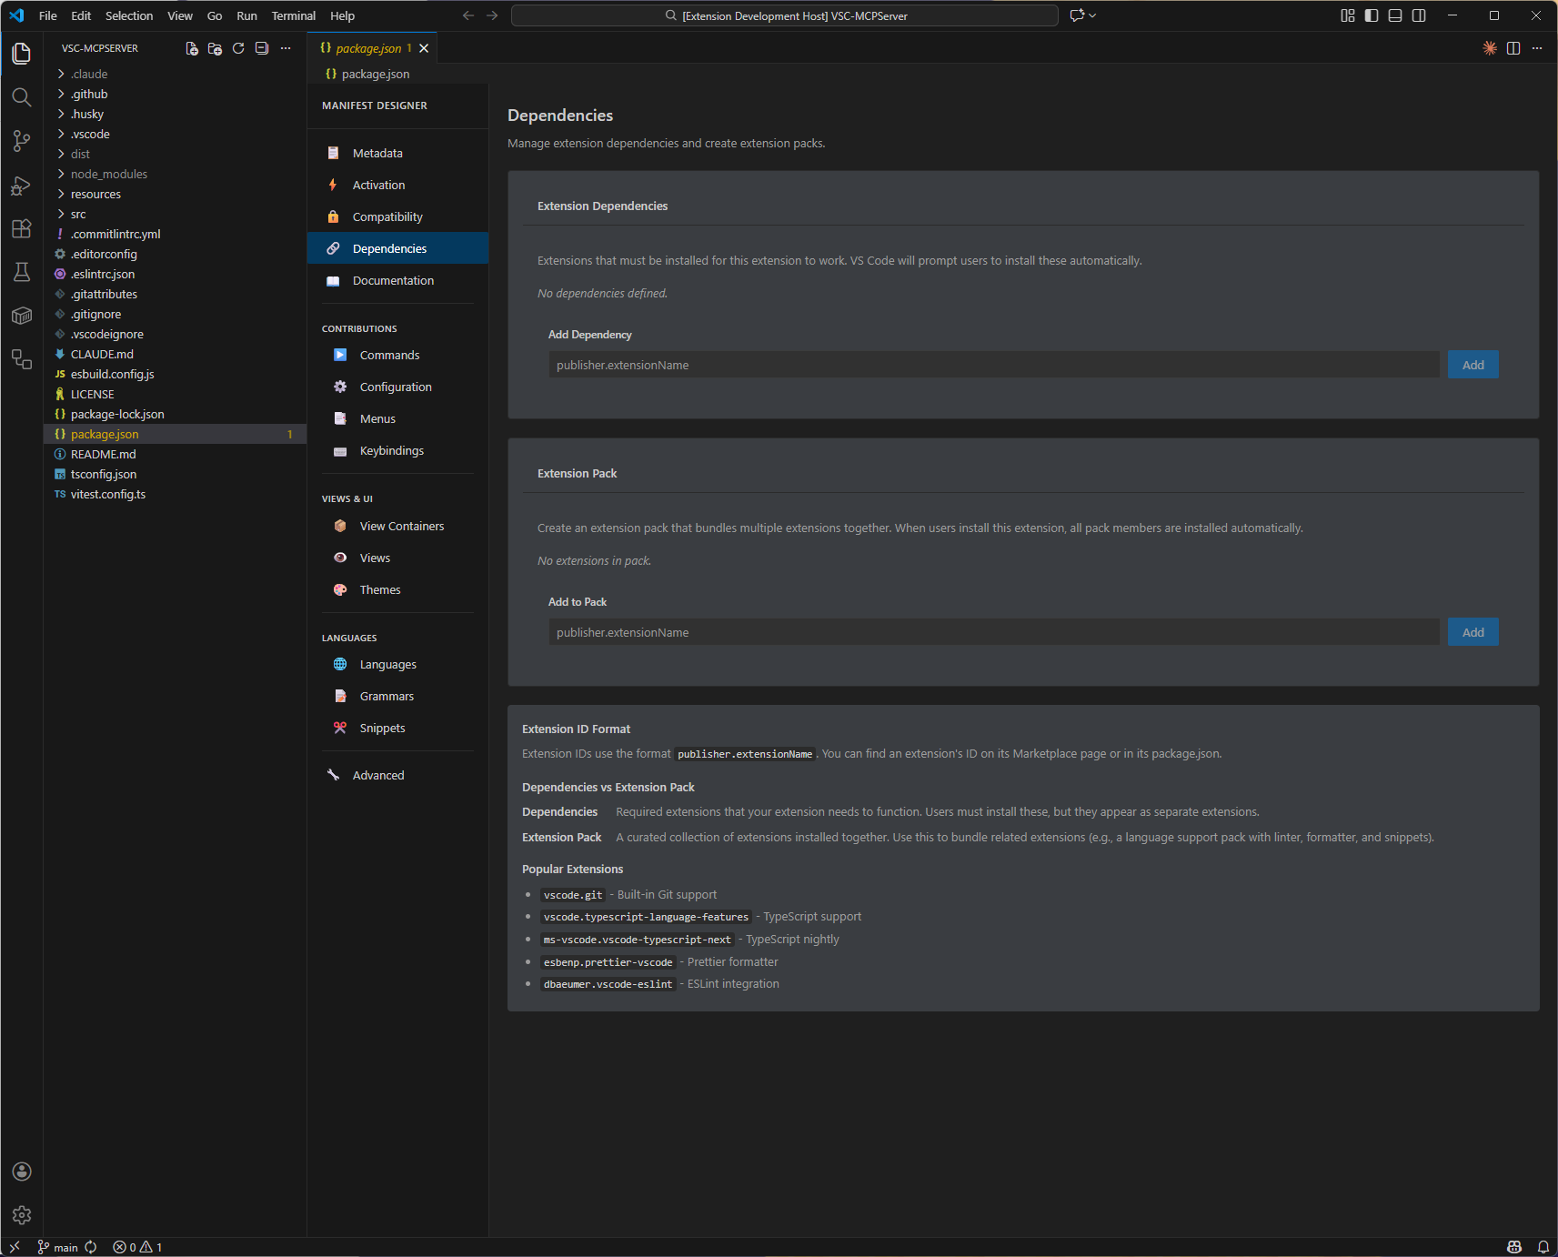Open the Copilot chat icon in title bar
1558x1257 pixels.
click(x=1077, y=15)
